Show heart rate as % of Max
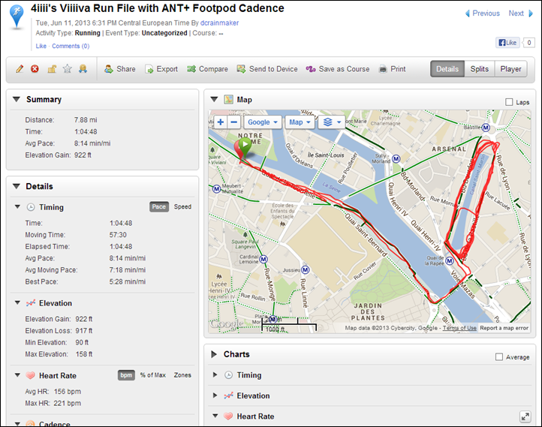This screenshot has height=427, width=542. click(153, 375)
